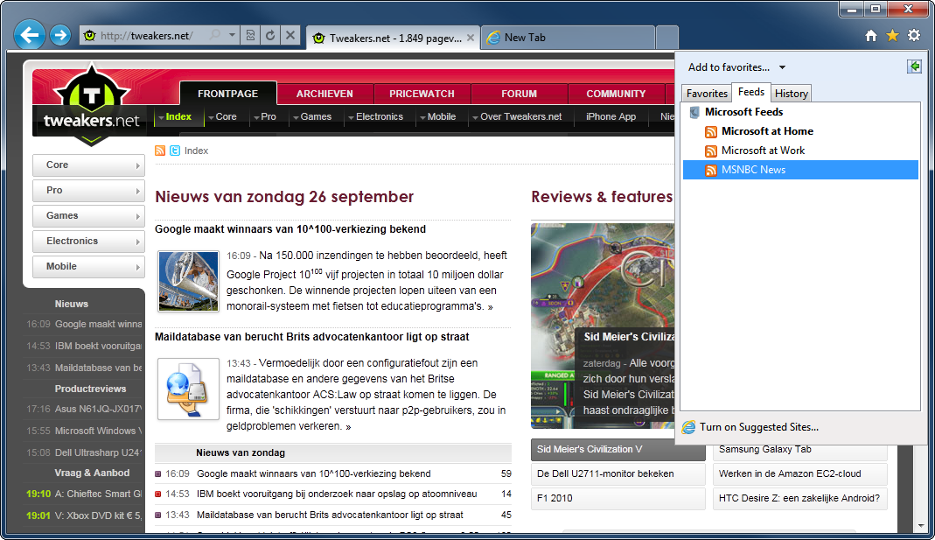Click the monorail article thumbnail
This screenshot has height=540, width=935.
[x=188, y=281]
